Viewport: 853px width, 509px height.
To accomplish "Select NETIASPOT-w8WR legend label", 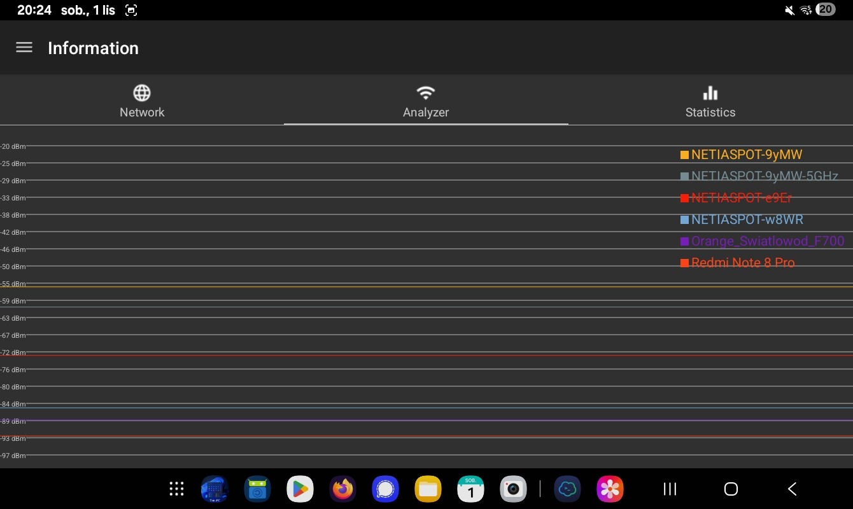I will point(747,220).
